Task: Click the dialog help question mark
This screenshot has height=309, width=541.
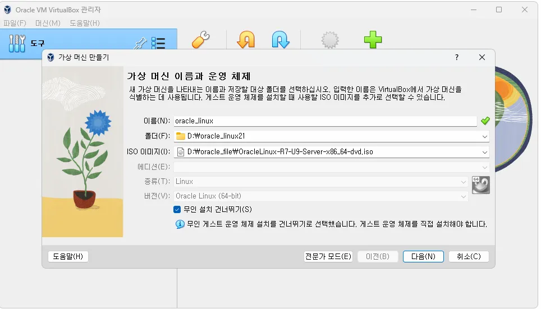Action: click(457, 57)
